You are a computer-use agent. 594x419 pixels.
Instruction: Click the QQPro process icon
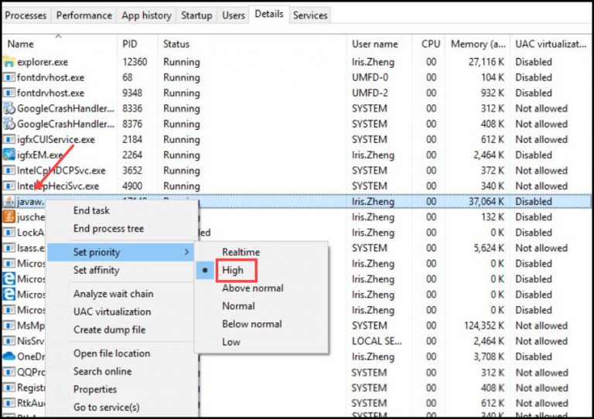pos(9,372)
